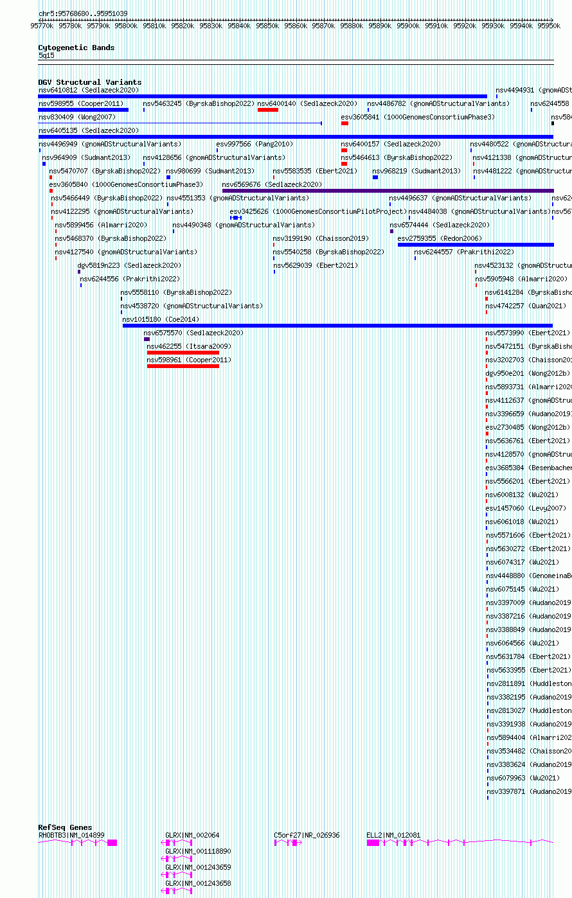The image size is (572, 898).
Task: Click esv3425626 (1000GenomesConsortiumPilotProject) label
Action: pyautogui.click(x=318, y=211)
